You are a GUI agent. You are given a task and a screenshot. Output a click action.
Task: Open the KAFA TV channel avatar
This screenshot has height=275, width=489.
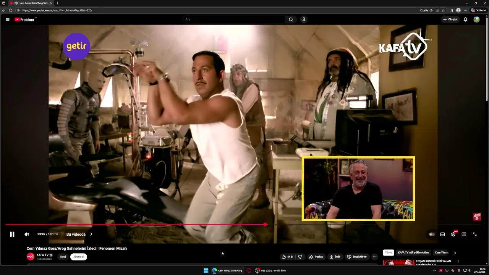[x=31, y=257]
